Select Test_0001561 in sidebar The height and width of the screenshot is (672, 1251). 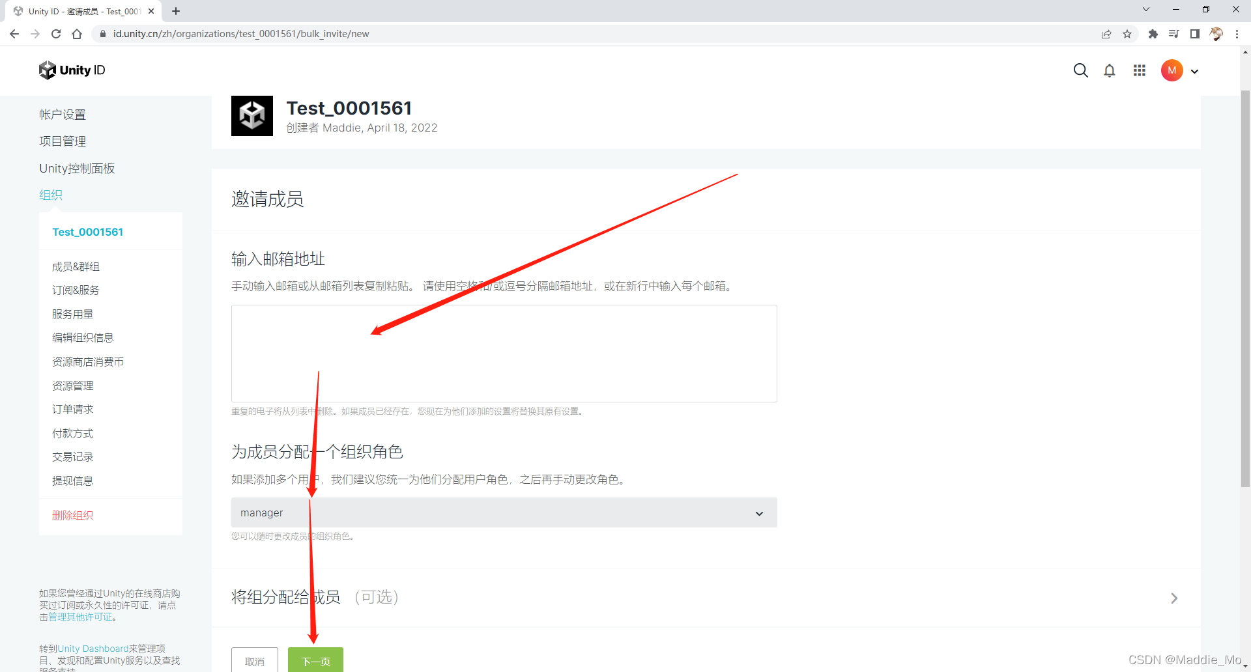[88, 232]
